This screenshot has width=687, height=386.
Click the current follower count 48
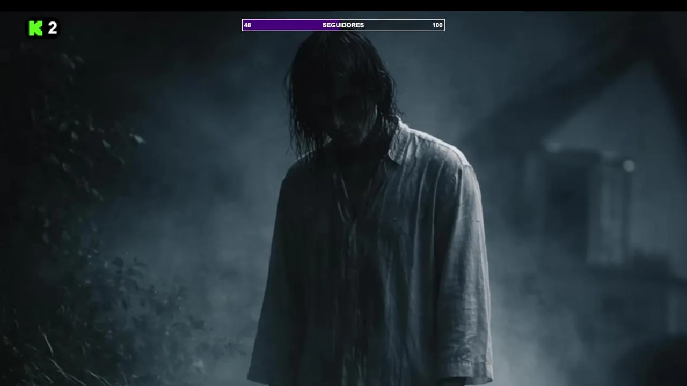(247, 25)
